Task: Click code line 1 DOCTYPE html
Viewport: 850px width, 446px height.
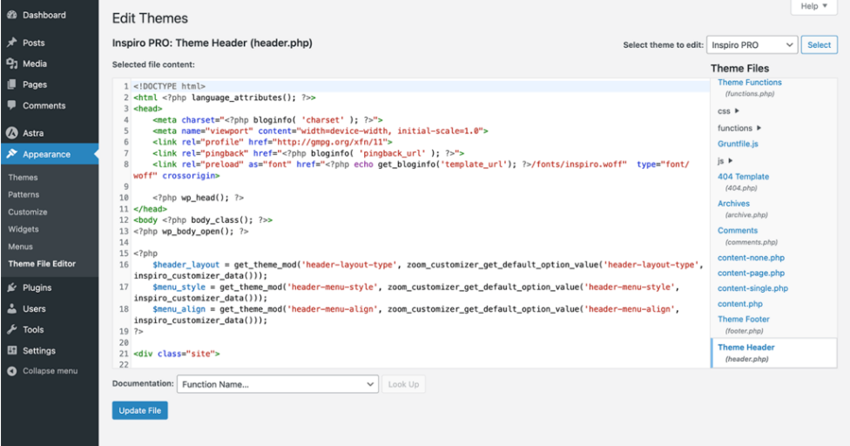Action: (x=169, y=86)
